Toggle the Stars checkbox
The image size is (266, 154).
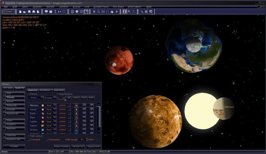click(x=5, y=120)
